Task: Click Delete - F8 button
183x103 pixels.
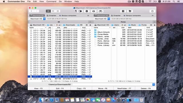Action: click(146, 88)
